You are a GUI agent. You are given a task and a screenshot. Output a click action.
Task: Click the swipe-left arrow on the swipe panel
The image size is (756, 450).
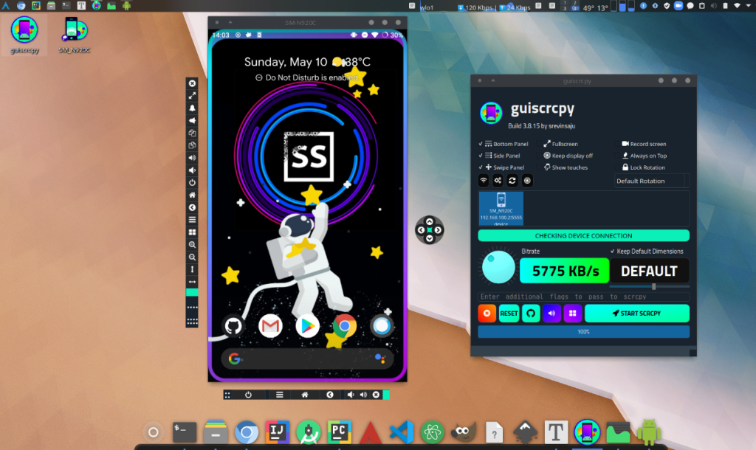click(421, 230)
